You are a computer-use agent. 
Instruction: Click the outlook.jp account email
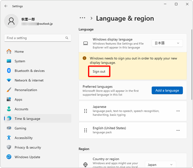(x=37, y=24)
